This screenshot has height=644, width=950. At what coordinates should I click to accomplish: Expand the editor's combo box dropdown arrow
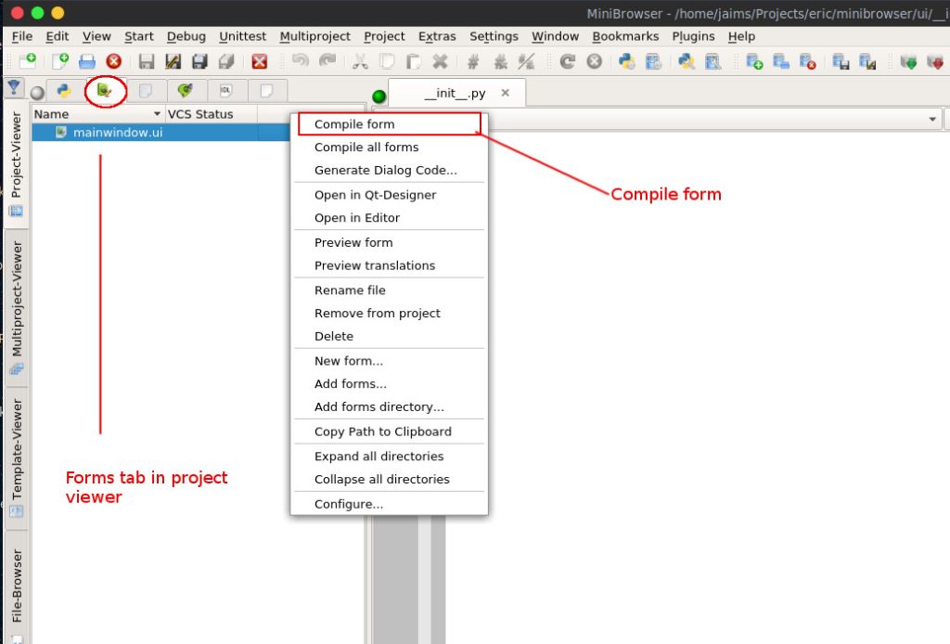point(932,121)
